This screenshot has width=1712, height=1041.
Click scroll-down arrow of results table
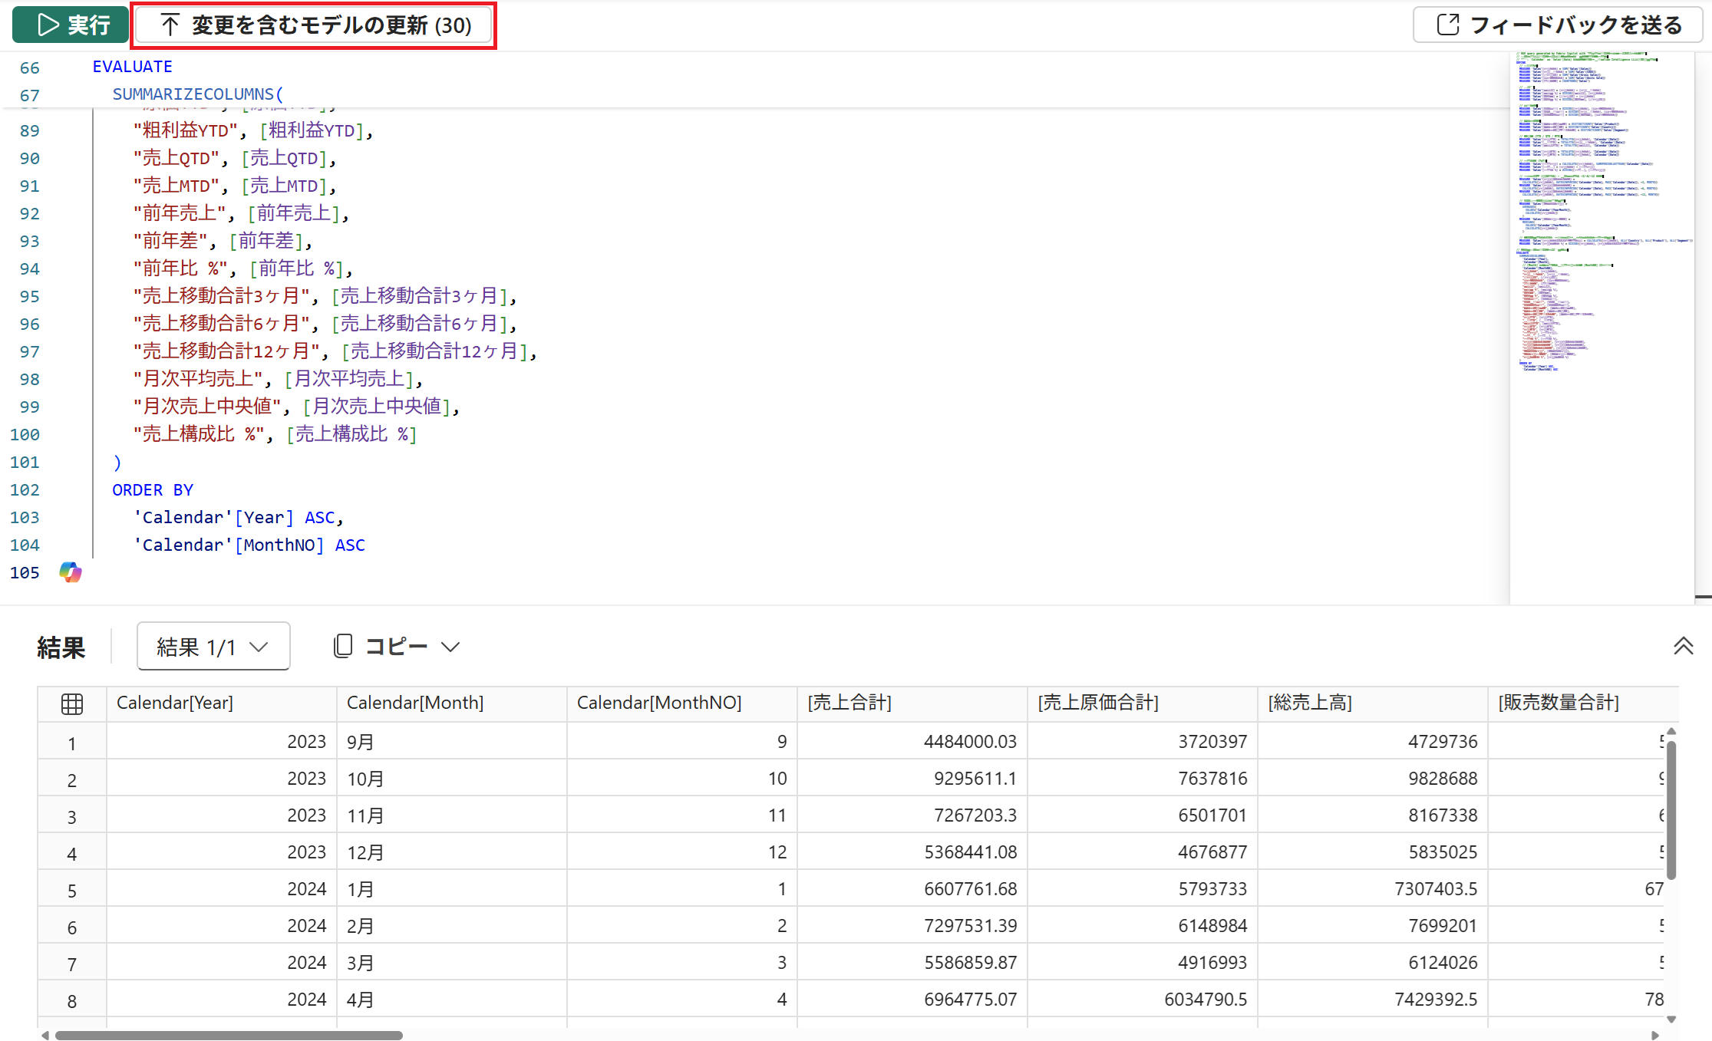tap(1671, 1020)
